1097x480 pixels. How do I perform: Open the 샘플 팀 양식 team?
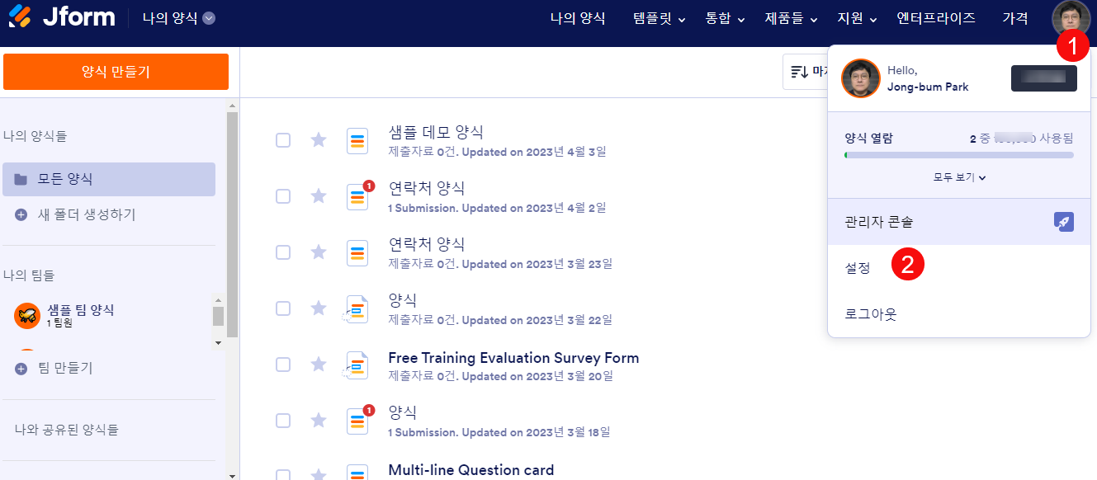click(x=81, y=309)
